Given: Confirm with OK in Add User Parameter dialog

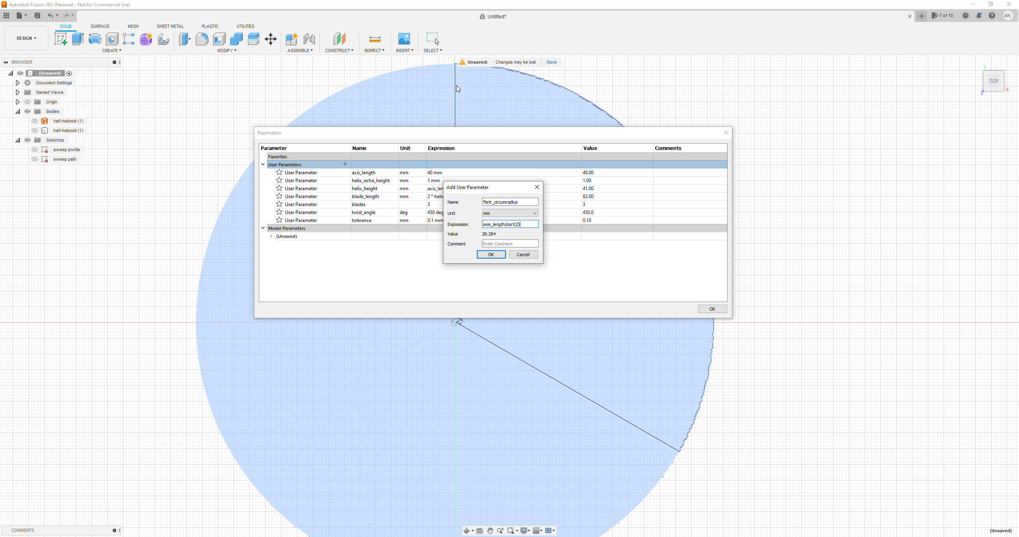Looking at the screenshot, I should (x=491, y=254).
